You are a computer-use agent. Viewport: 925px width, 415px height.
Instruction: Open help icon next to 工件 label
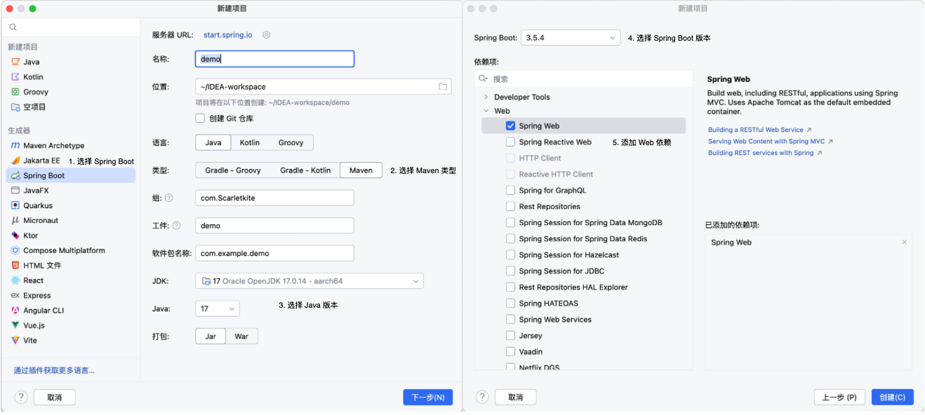coord(177,226)
